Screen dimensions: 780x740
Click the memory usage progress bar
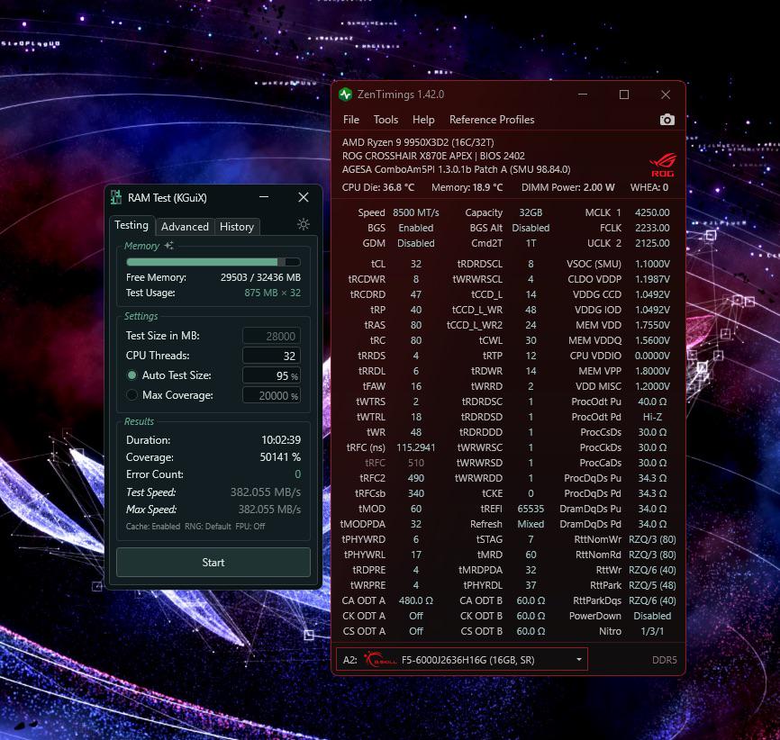point(213,262)
